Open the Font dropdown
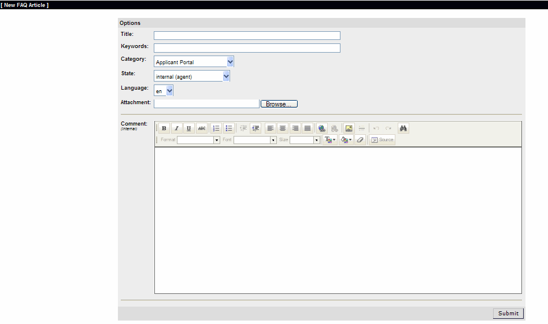 (255, 140)
